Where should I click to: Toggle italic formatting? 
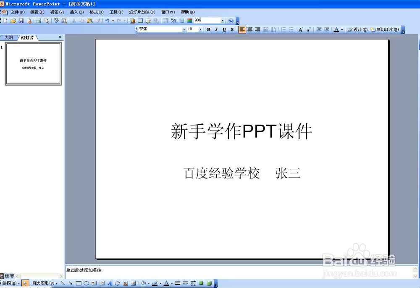[x=216, y=29]
